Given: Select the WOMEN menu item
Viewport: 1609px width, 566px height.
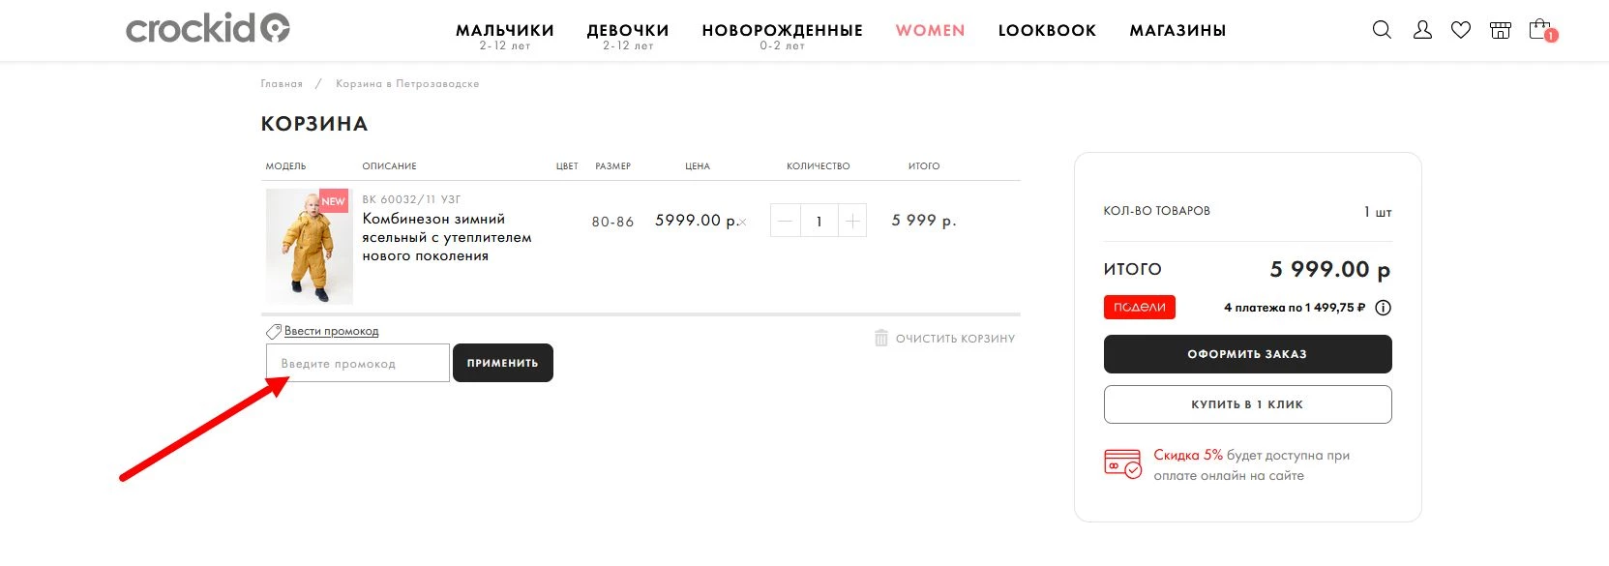Looking at the screenshot, I should coord(930,31).
